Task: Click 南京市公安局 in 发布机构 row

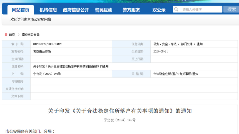Action: coord(42,51)
